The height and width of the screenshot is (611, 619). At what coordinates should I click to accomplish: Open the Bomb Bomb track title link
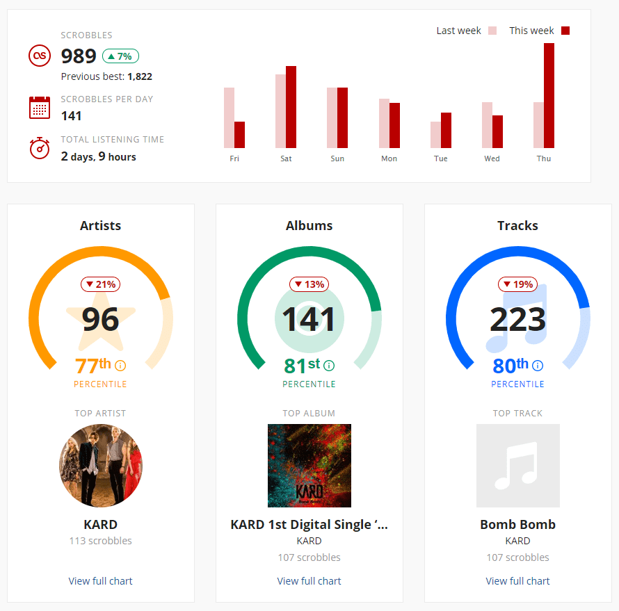tap(517, 525)
